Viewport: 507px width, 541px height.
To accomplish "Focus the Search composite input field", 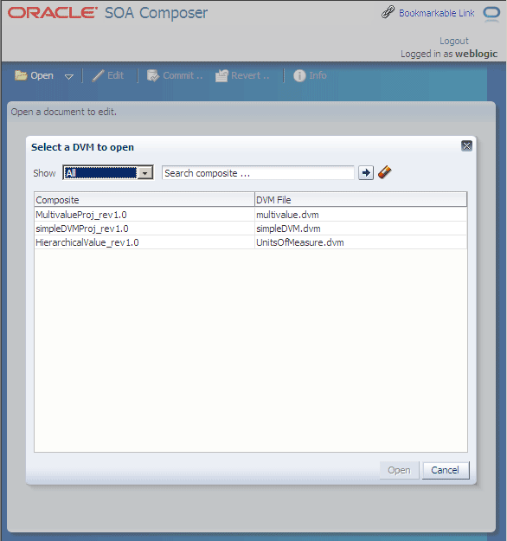I will click(x=258, y=173).
